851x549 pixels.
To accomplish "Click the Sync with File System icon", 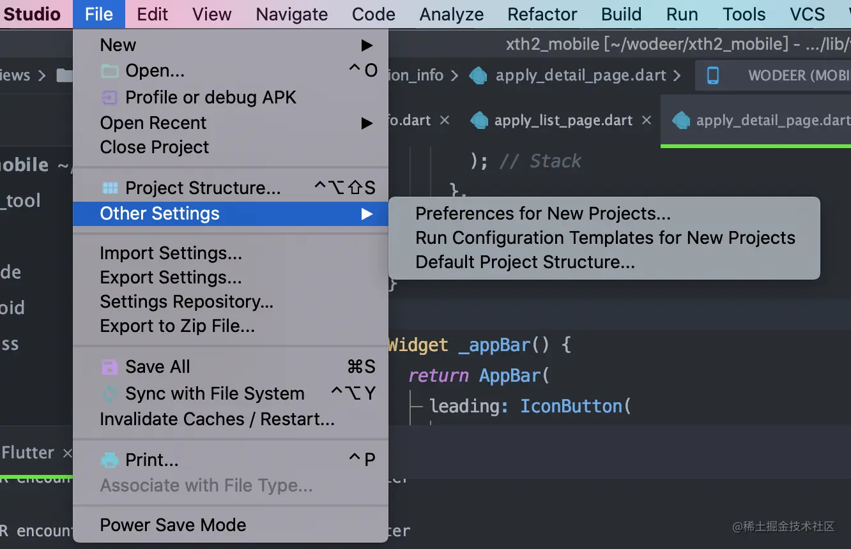I will coord(110,394).
